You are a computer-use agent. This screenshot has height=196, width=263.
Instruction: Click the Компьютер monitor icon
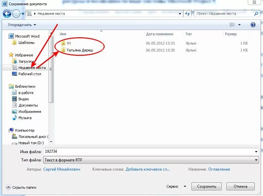(x=11, y=130)
